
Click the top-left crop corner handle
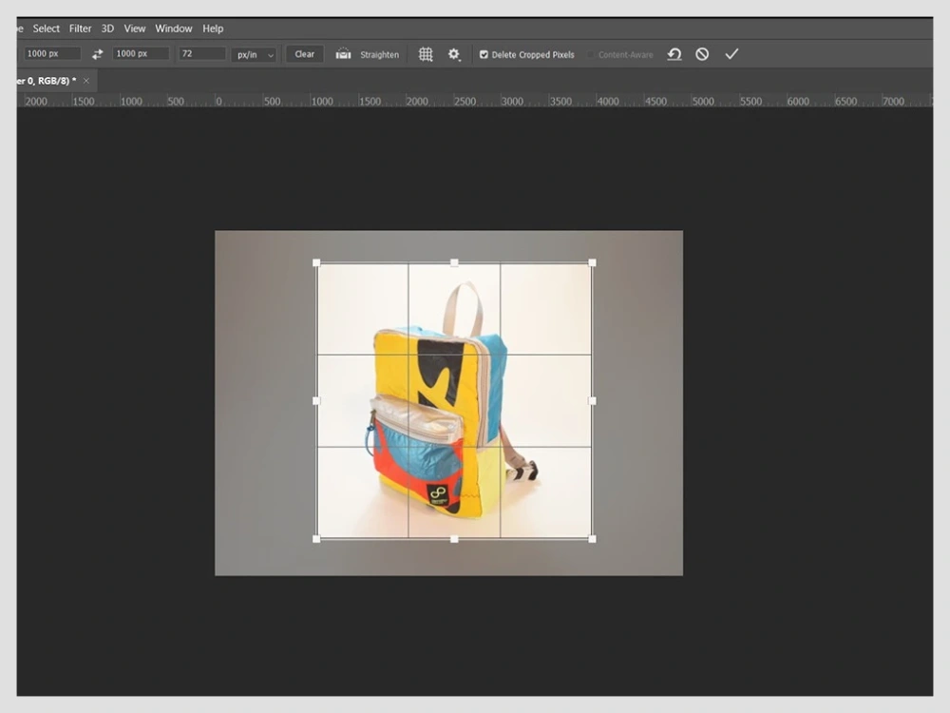tap(316, 262)
